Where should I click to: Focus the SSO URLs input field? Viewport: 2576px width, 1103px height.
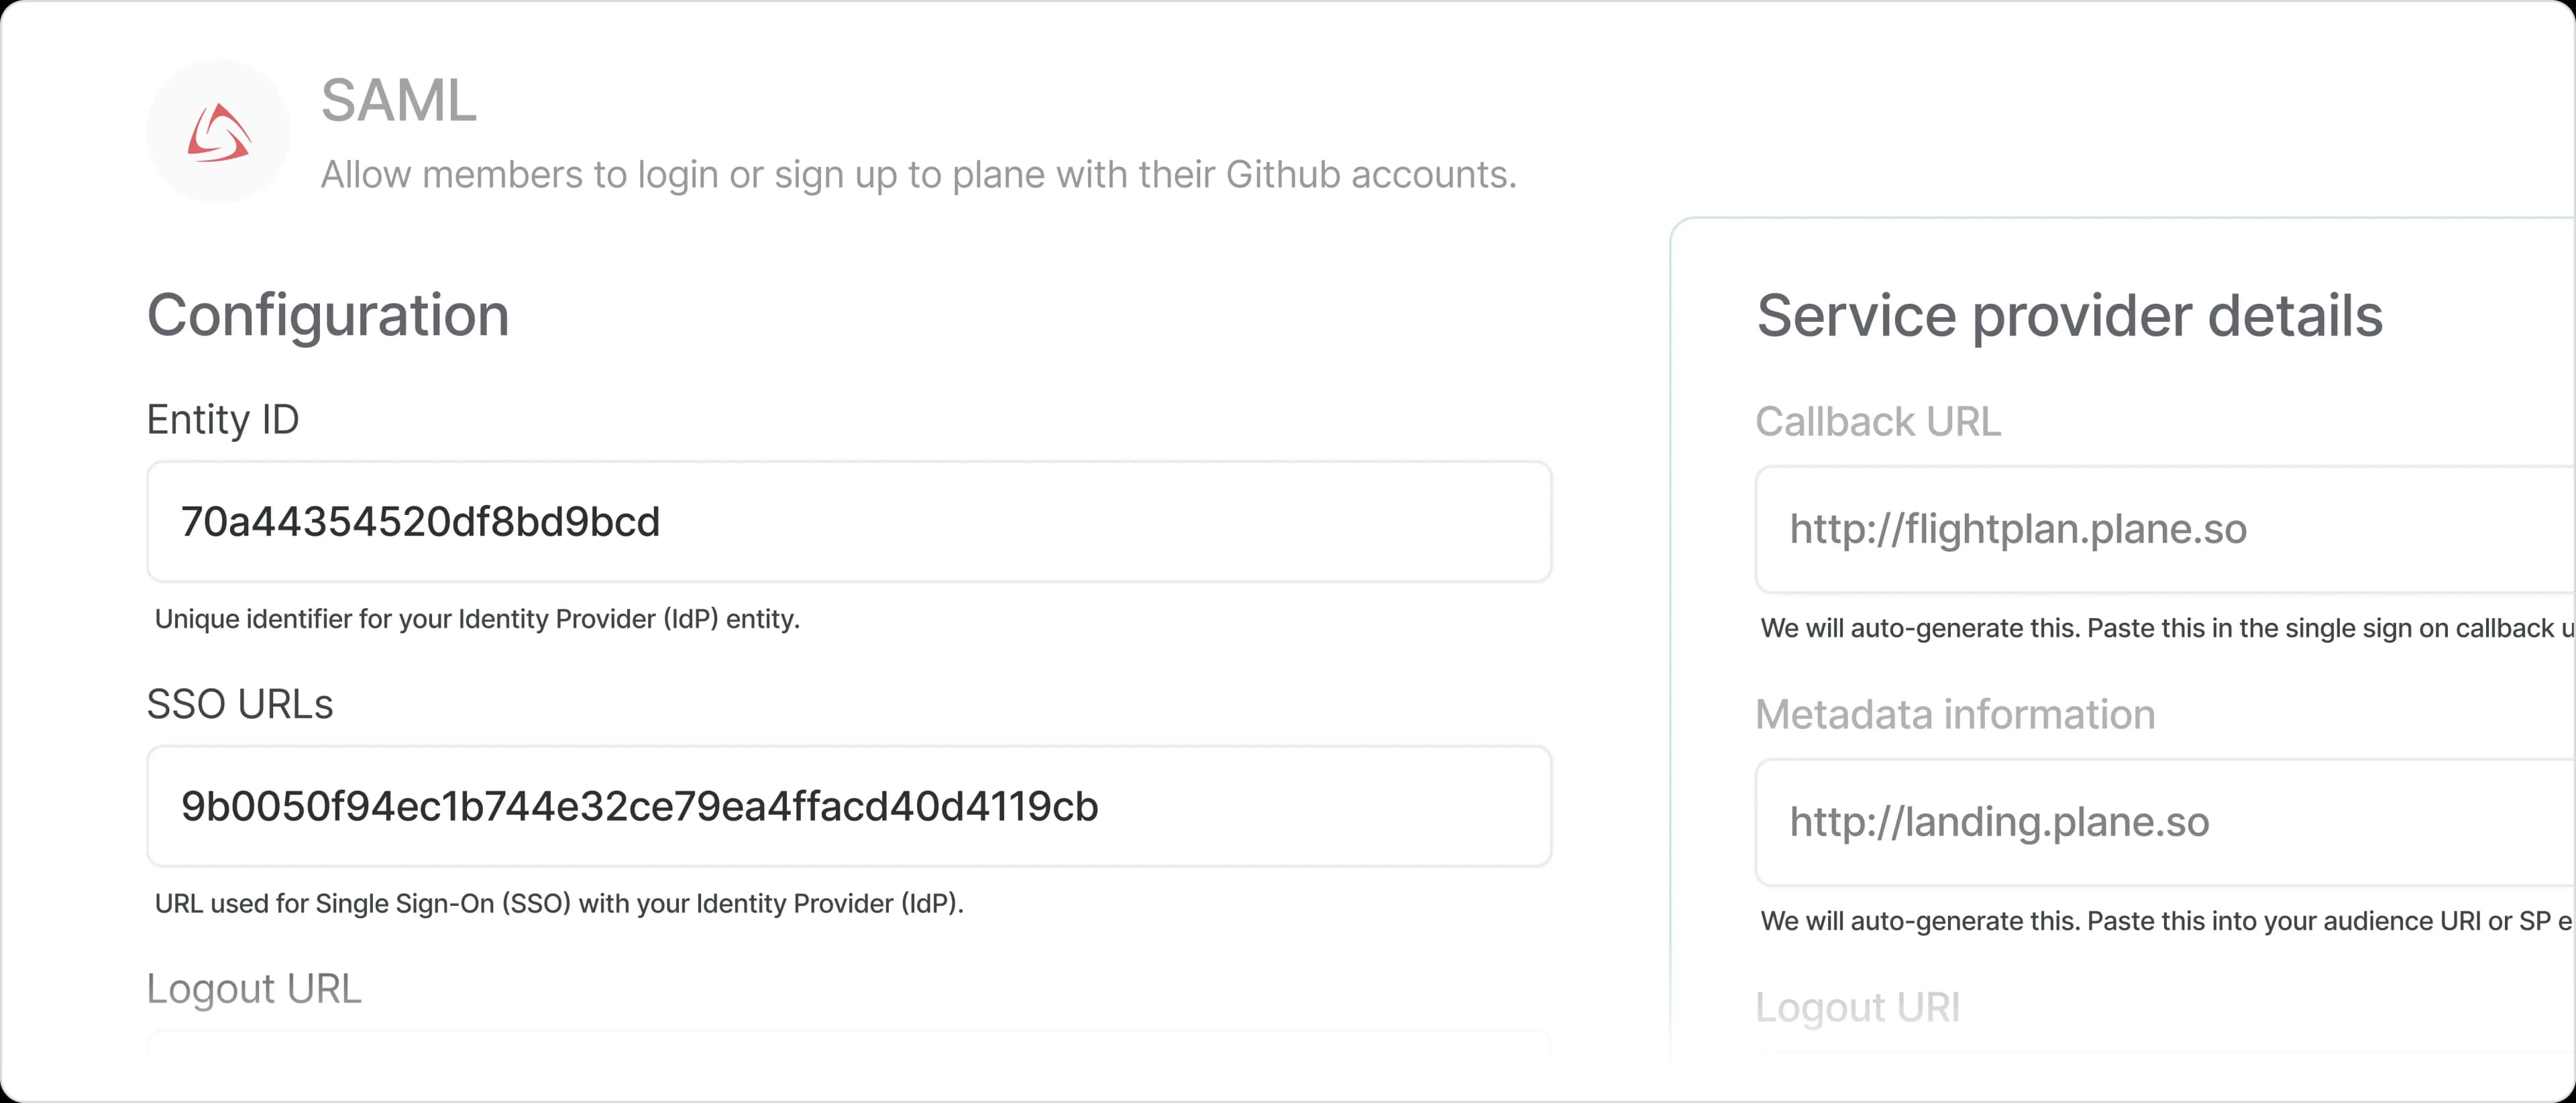tap(848, 806)
